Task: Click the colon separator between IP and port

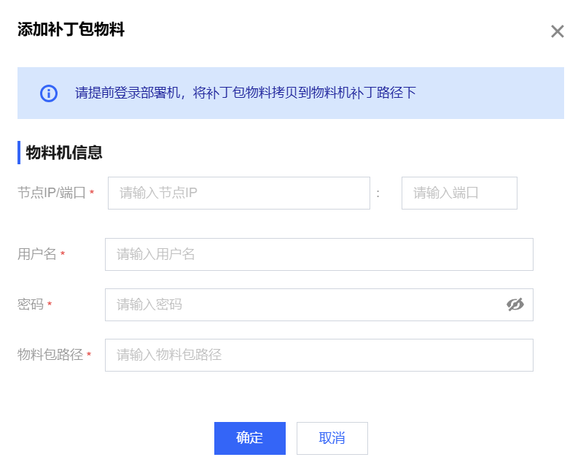Action: (378, 193)
